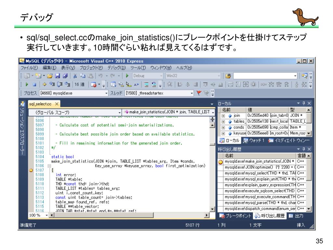The width and height of the screenshot is (333, 250).
Task: Click the Stop Debugging square icon
Action: (34, 85)
